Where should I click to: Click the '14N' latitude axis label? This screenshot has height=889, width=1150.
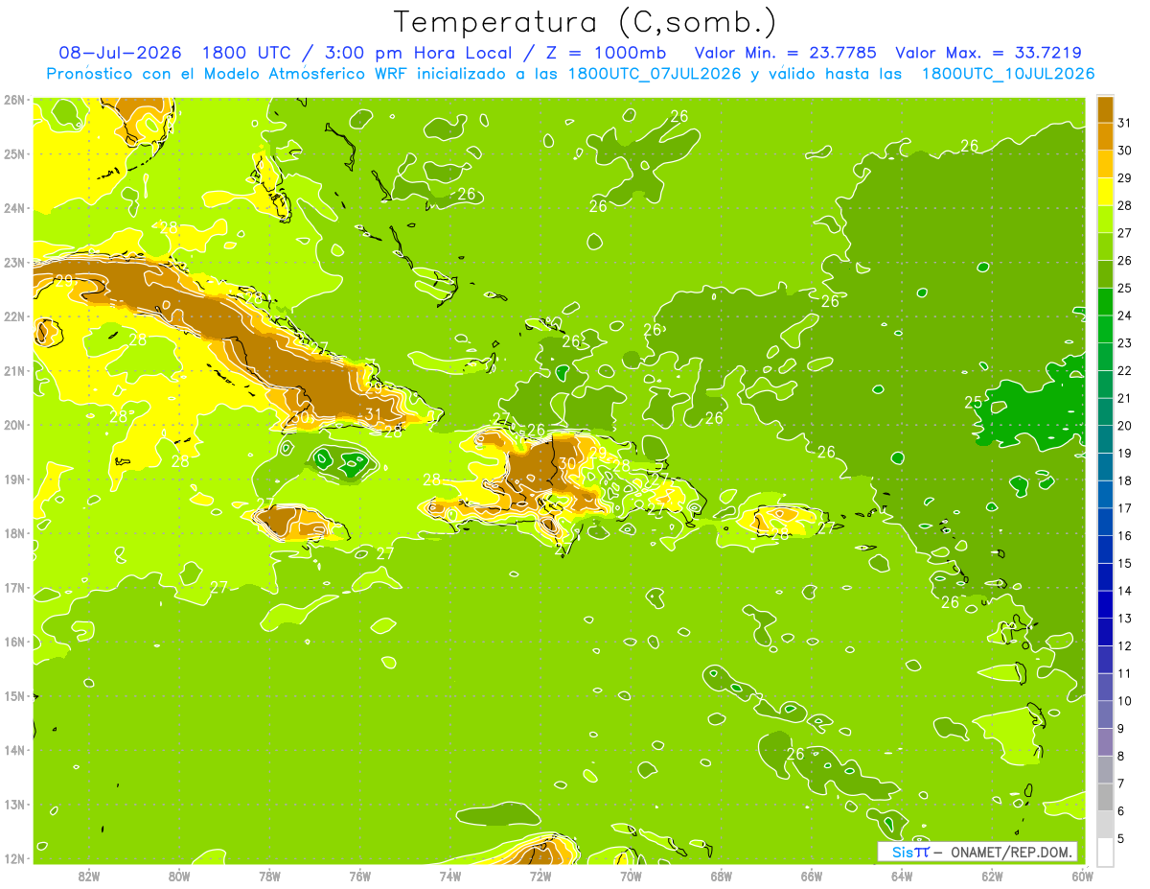pos(13,750)
